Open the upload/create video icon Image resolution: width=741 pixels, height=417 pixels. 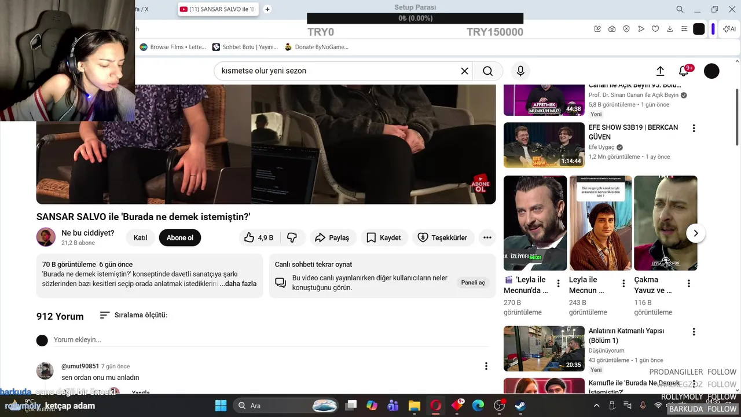click(x=660, y=71)
